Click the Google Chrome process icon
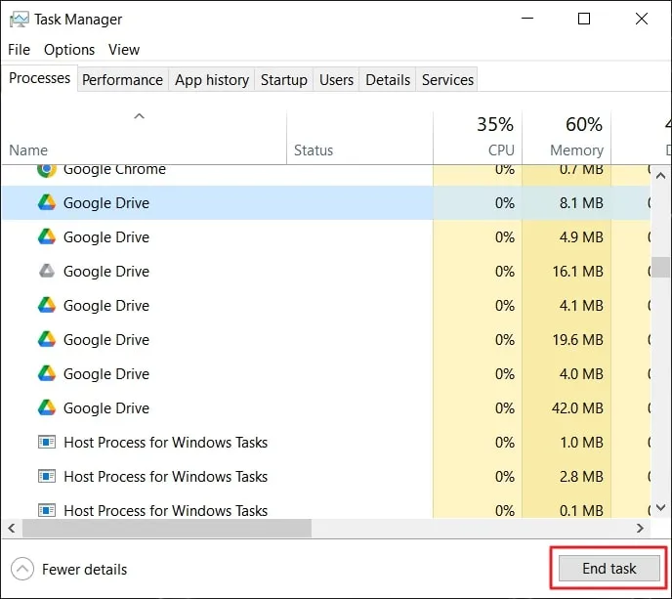Image resolution: width=672 pixels, height=599 pixels. (46, 169)
